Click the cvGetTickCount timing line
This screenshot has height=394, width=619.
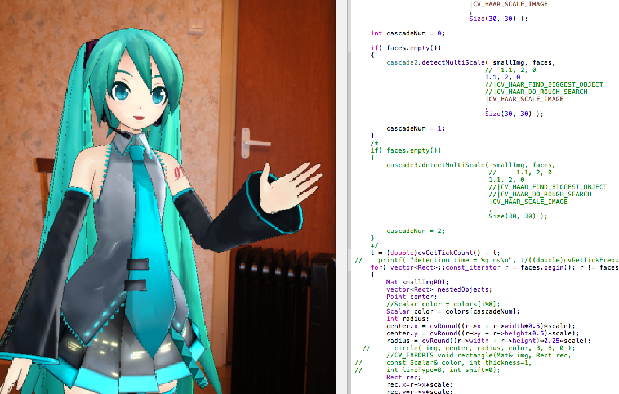[435, 253]
